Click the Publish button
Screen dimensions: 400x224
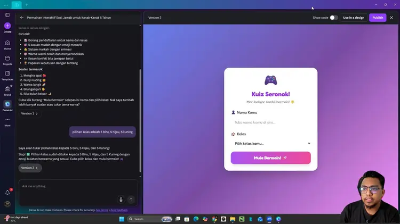tap(378, 18)
